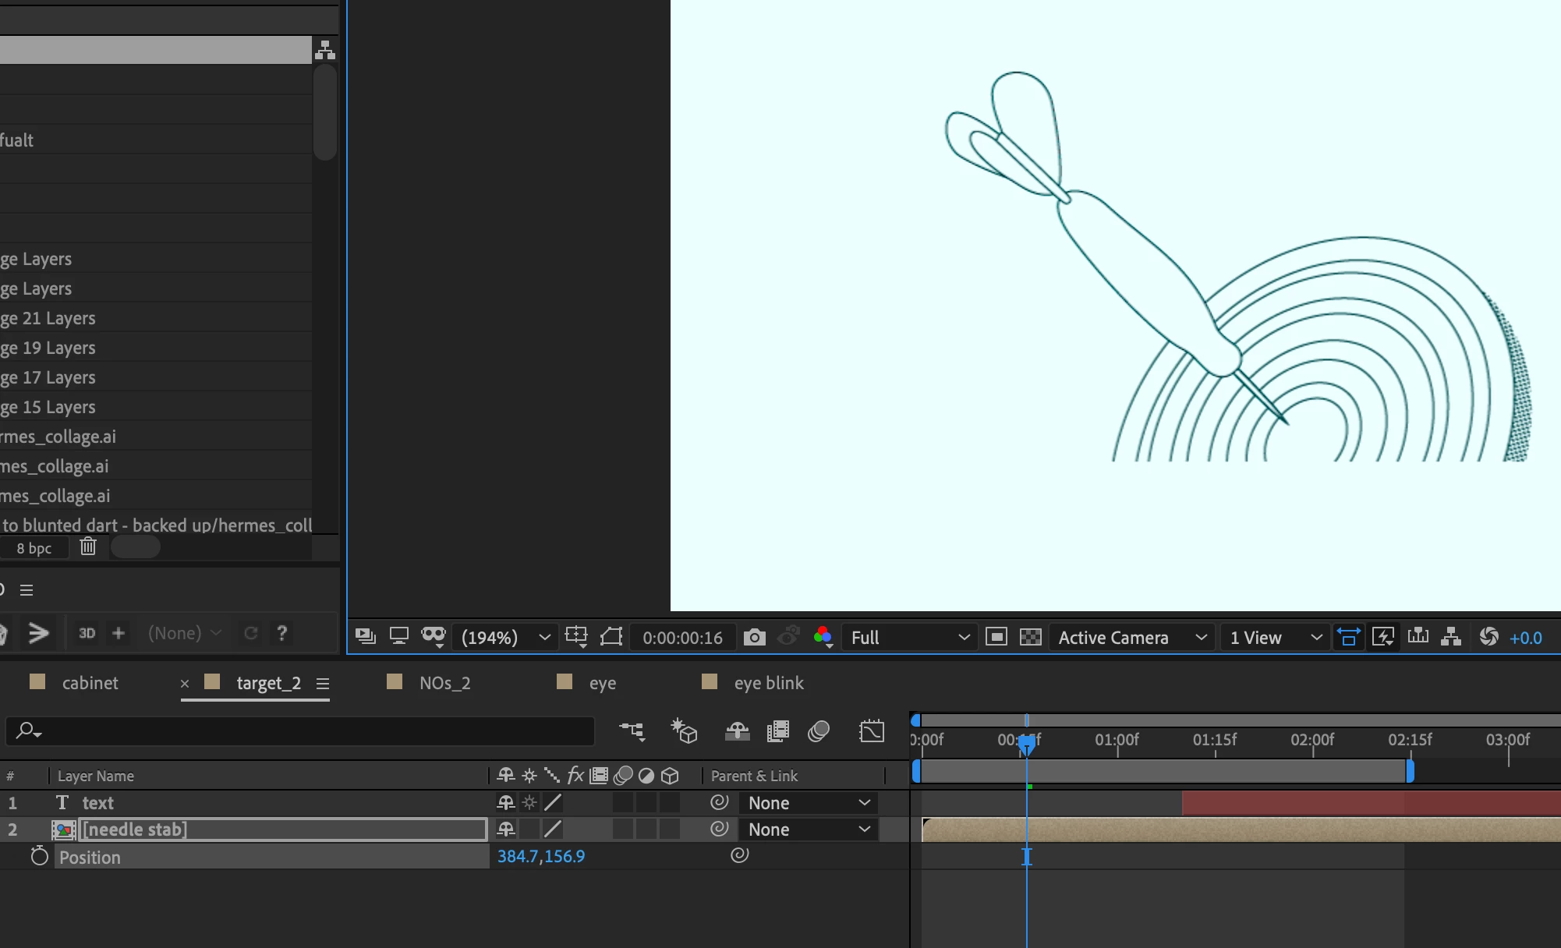Click the Position value 384.7,156.9
The width and height of the screenshot is (1561, 948).
541,856
